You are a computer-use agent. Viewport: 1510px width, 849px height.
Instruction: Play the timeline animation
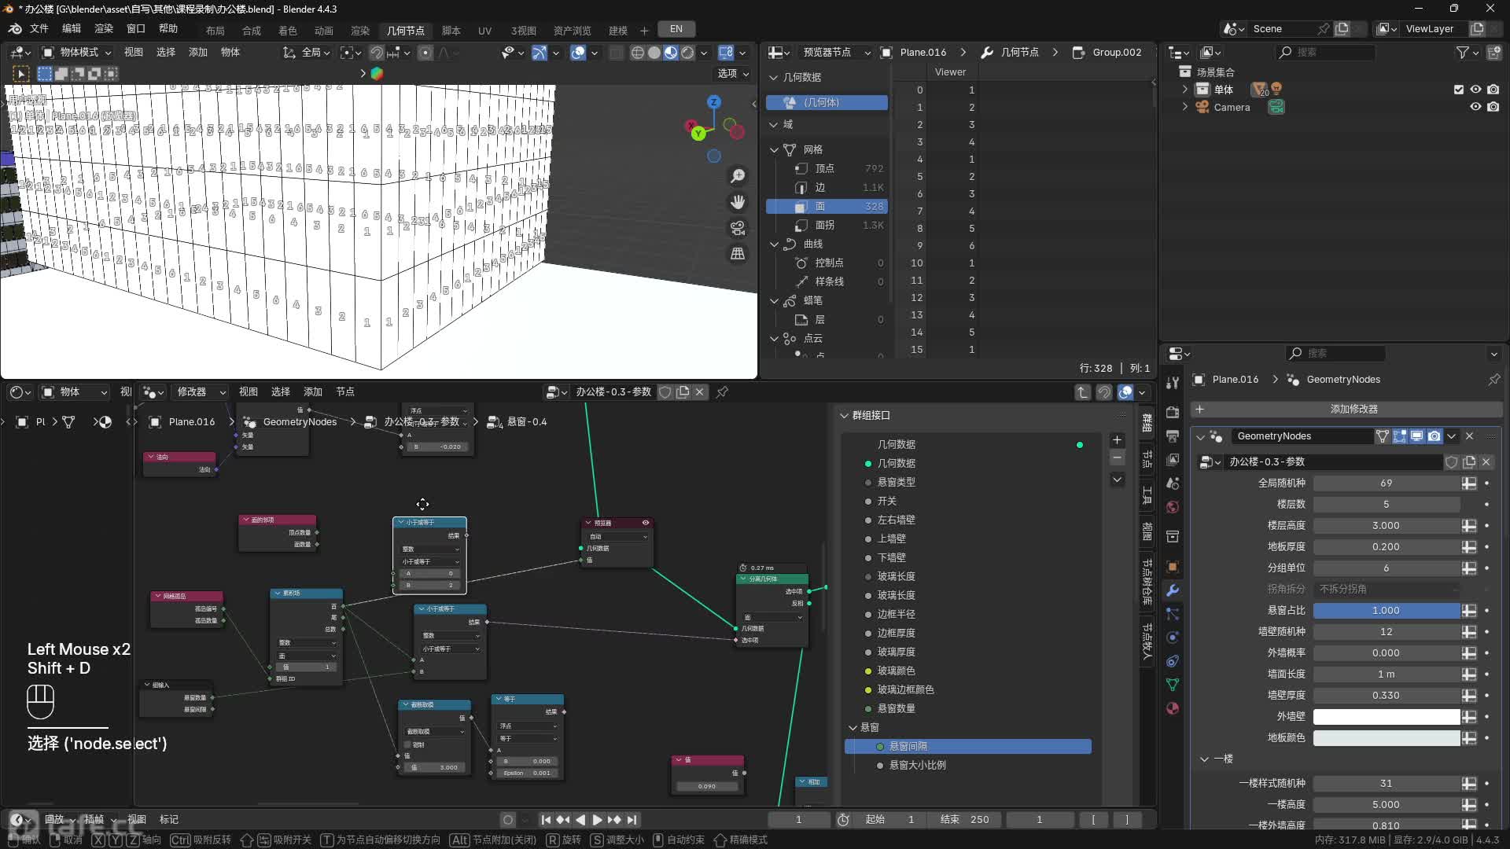pos(597,820)
